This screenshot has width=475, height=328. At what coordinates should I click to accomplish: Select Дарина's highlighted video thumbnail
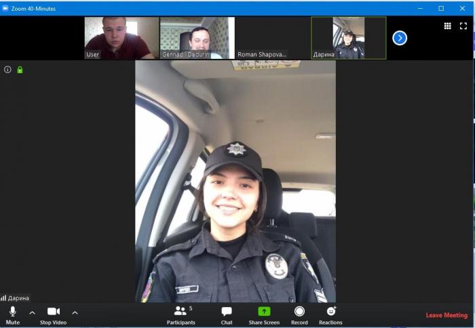coord(349,38)
